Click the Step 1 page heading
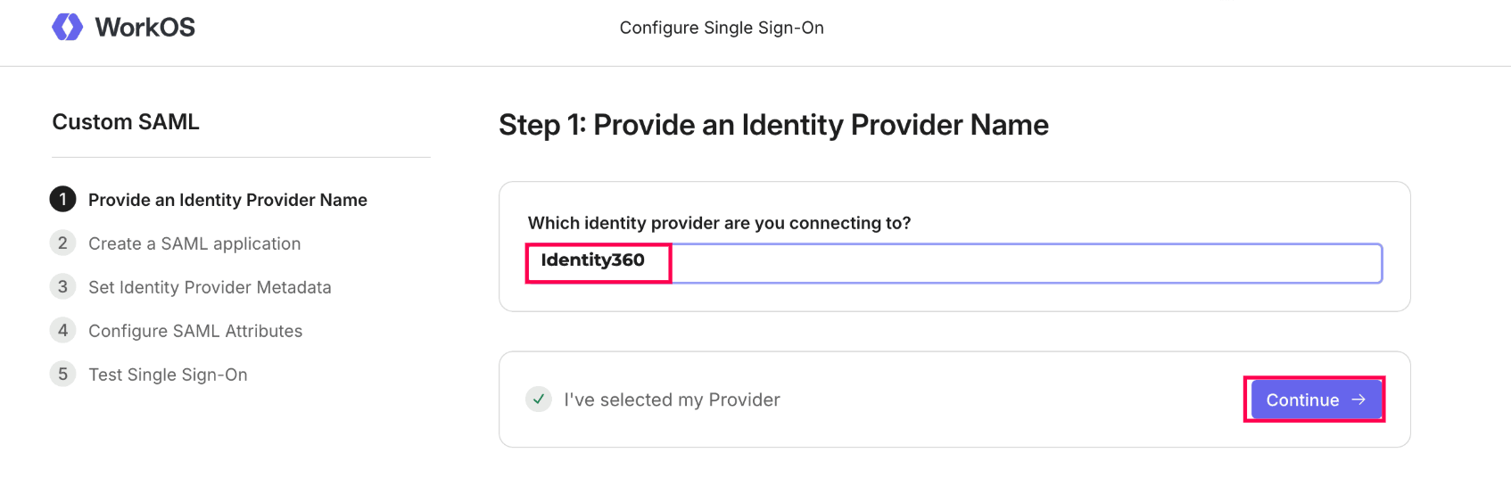The width and height of the screenshot is (1511, 478). [x=773, y=125]
